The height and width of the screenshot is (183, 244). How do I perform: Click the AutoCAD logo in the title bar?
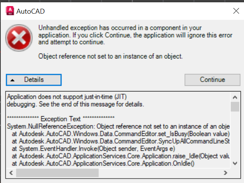[10, 11]
